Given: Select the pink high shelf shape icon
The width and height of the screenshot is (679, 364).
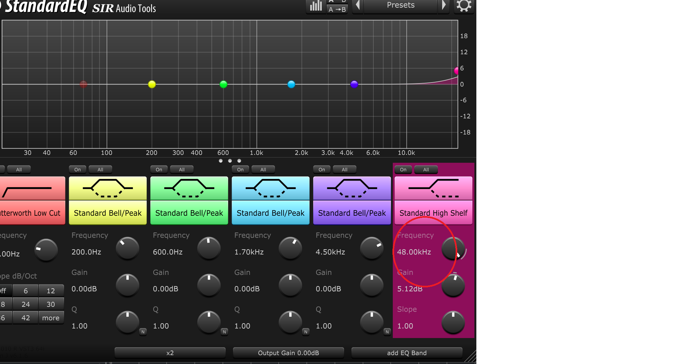Looking at the screenshot, I should 433,188.
